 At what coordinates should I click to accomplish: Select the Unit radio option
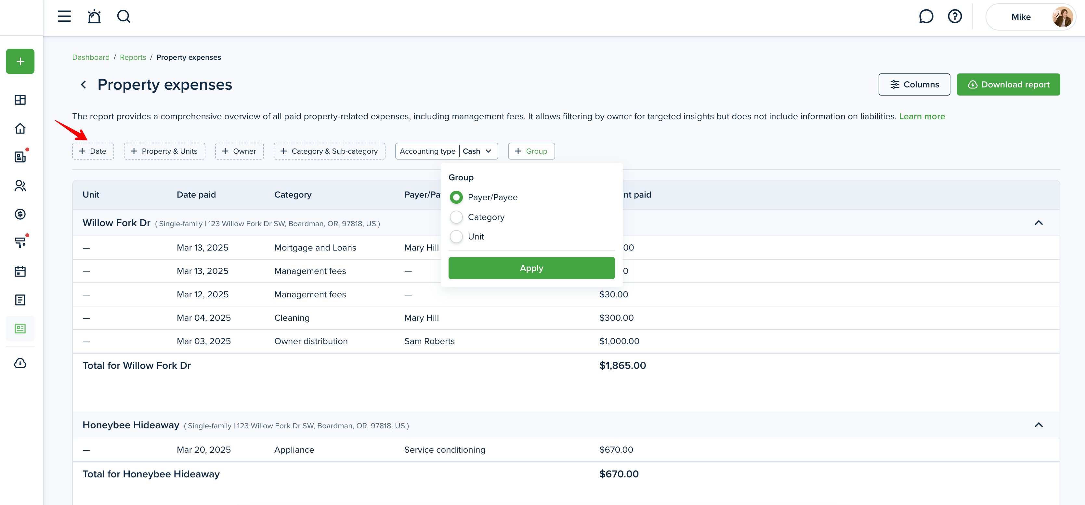[456, 237]
